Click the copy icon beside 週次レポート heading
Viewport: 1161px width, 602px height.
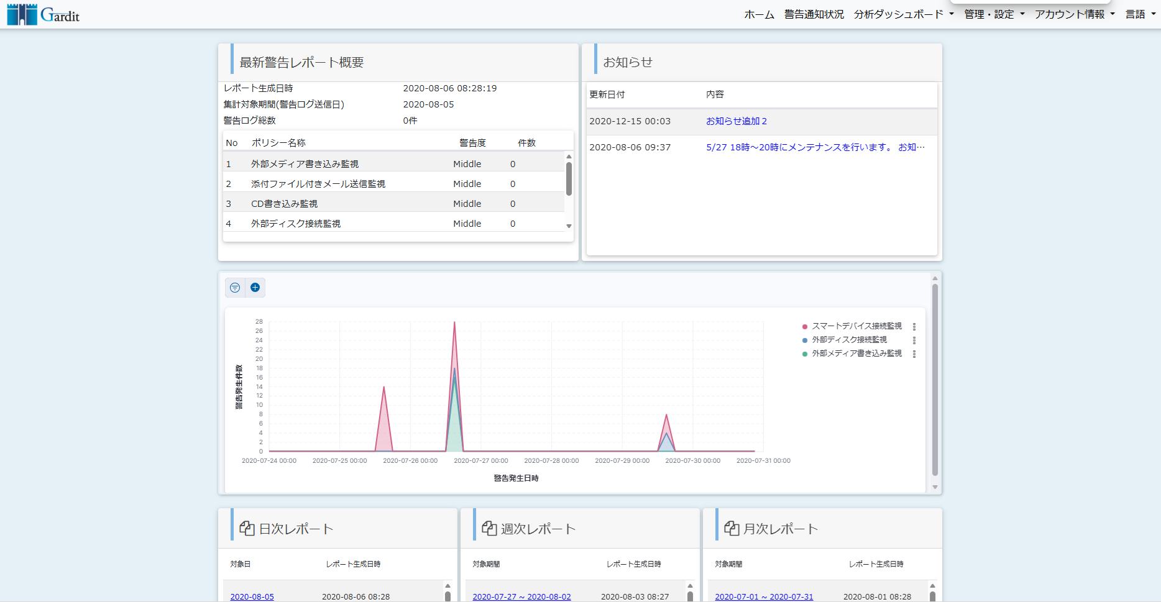tap(489, 528)
